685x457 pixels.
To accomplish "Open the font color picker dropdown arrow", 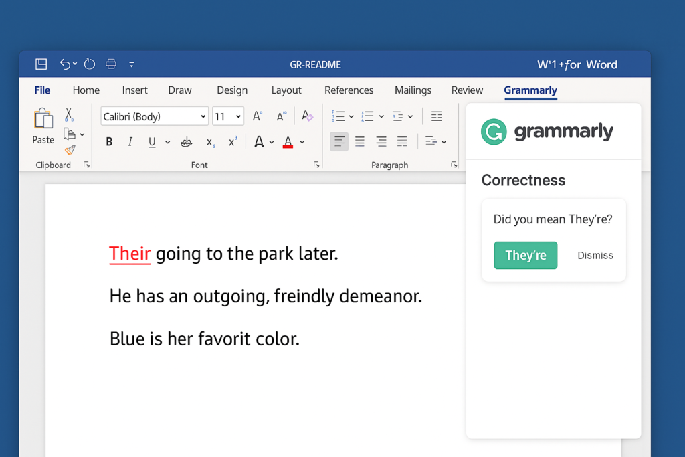I will point(302,142).
